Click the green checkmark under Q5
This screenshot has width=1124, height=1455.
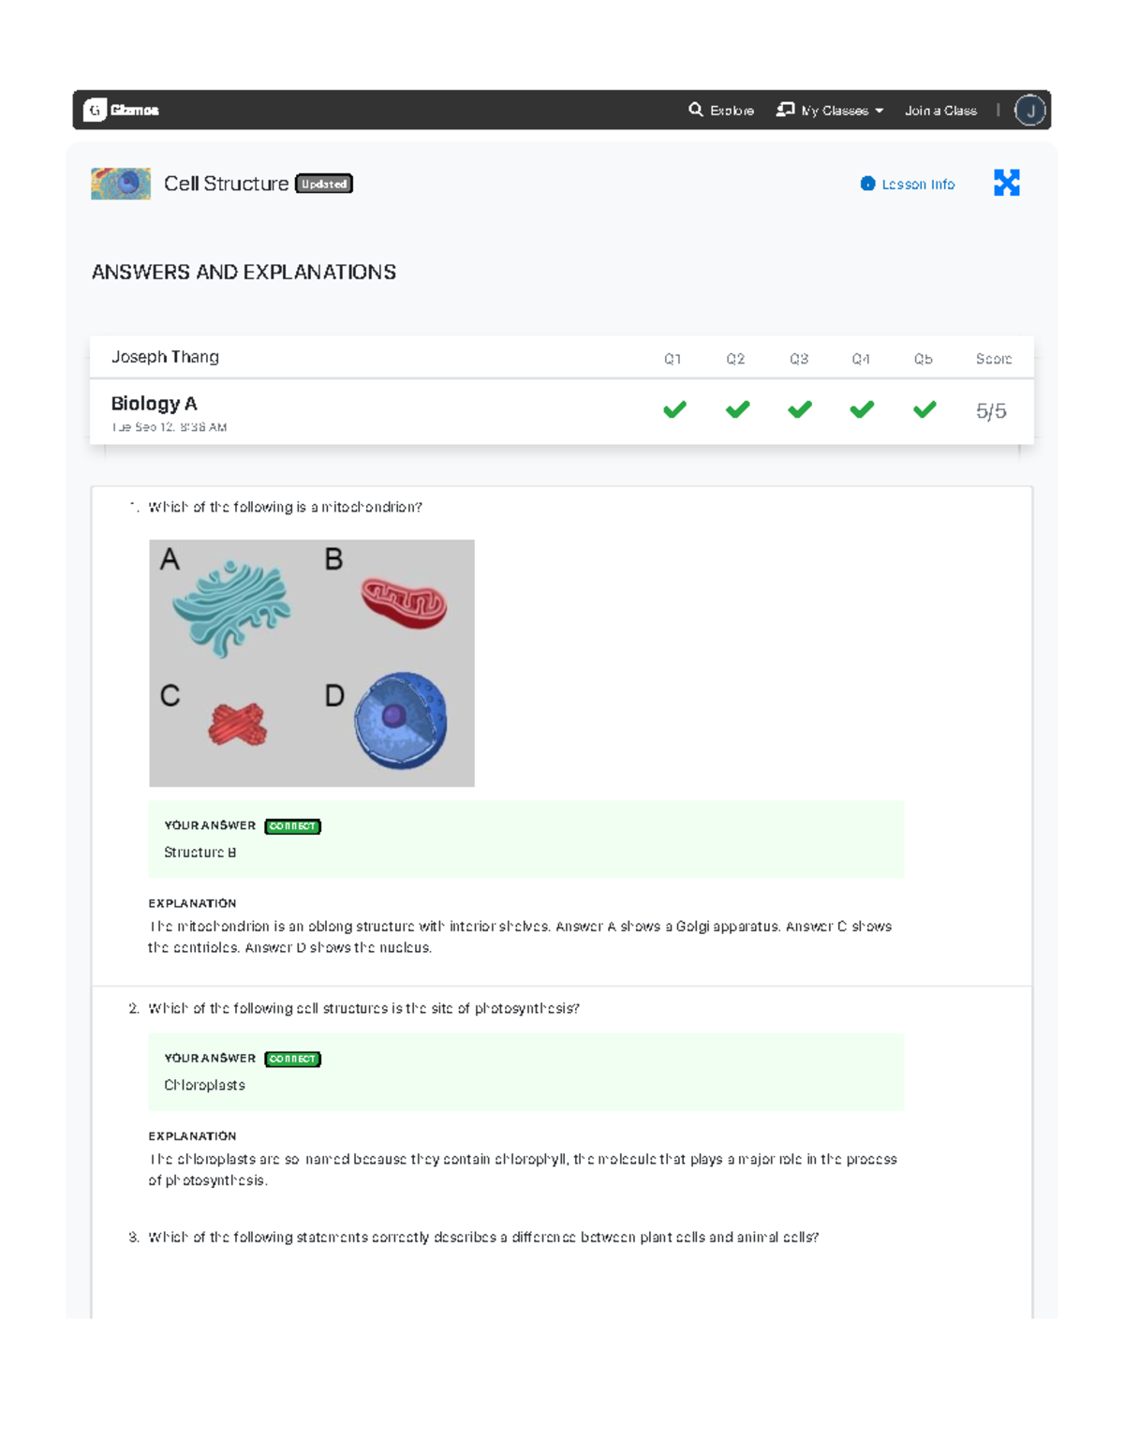[925, 408]
